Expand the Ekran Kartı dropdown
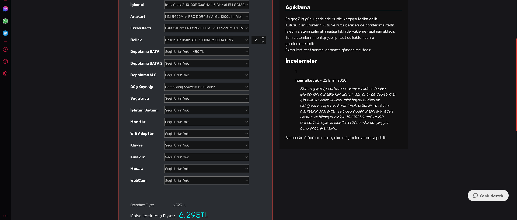Image resolution: width=517 pixels, height=220 pixels. point(207,28)
